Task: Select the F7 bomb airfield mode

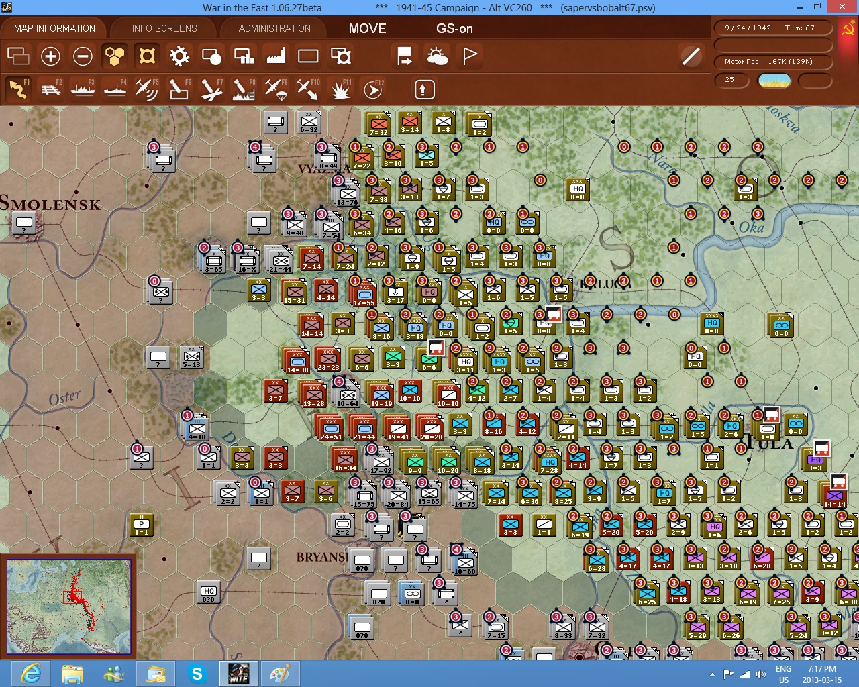Action: pos(211,89)
